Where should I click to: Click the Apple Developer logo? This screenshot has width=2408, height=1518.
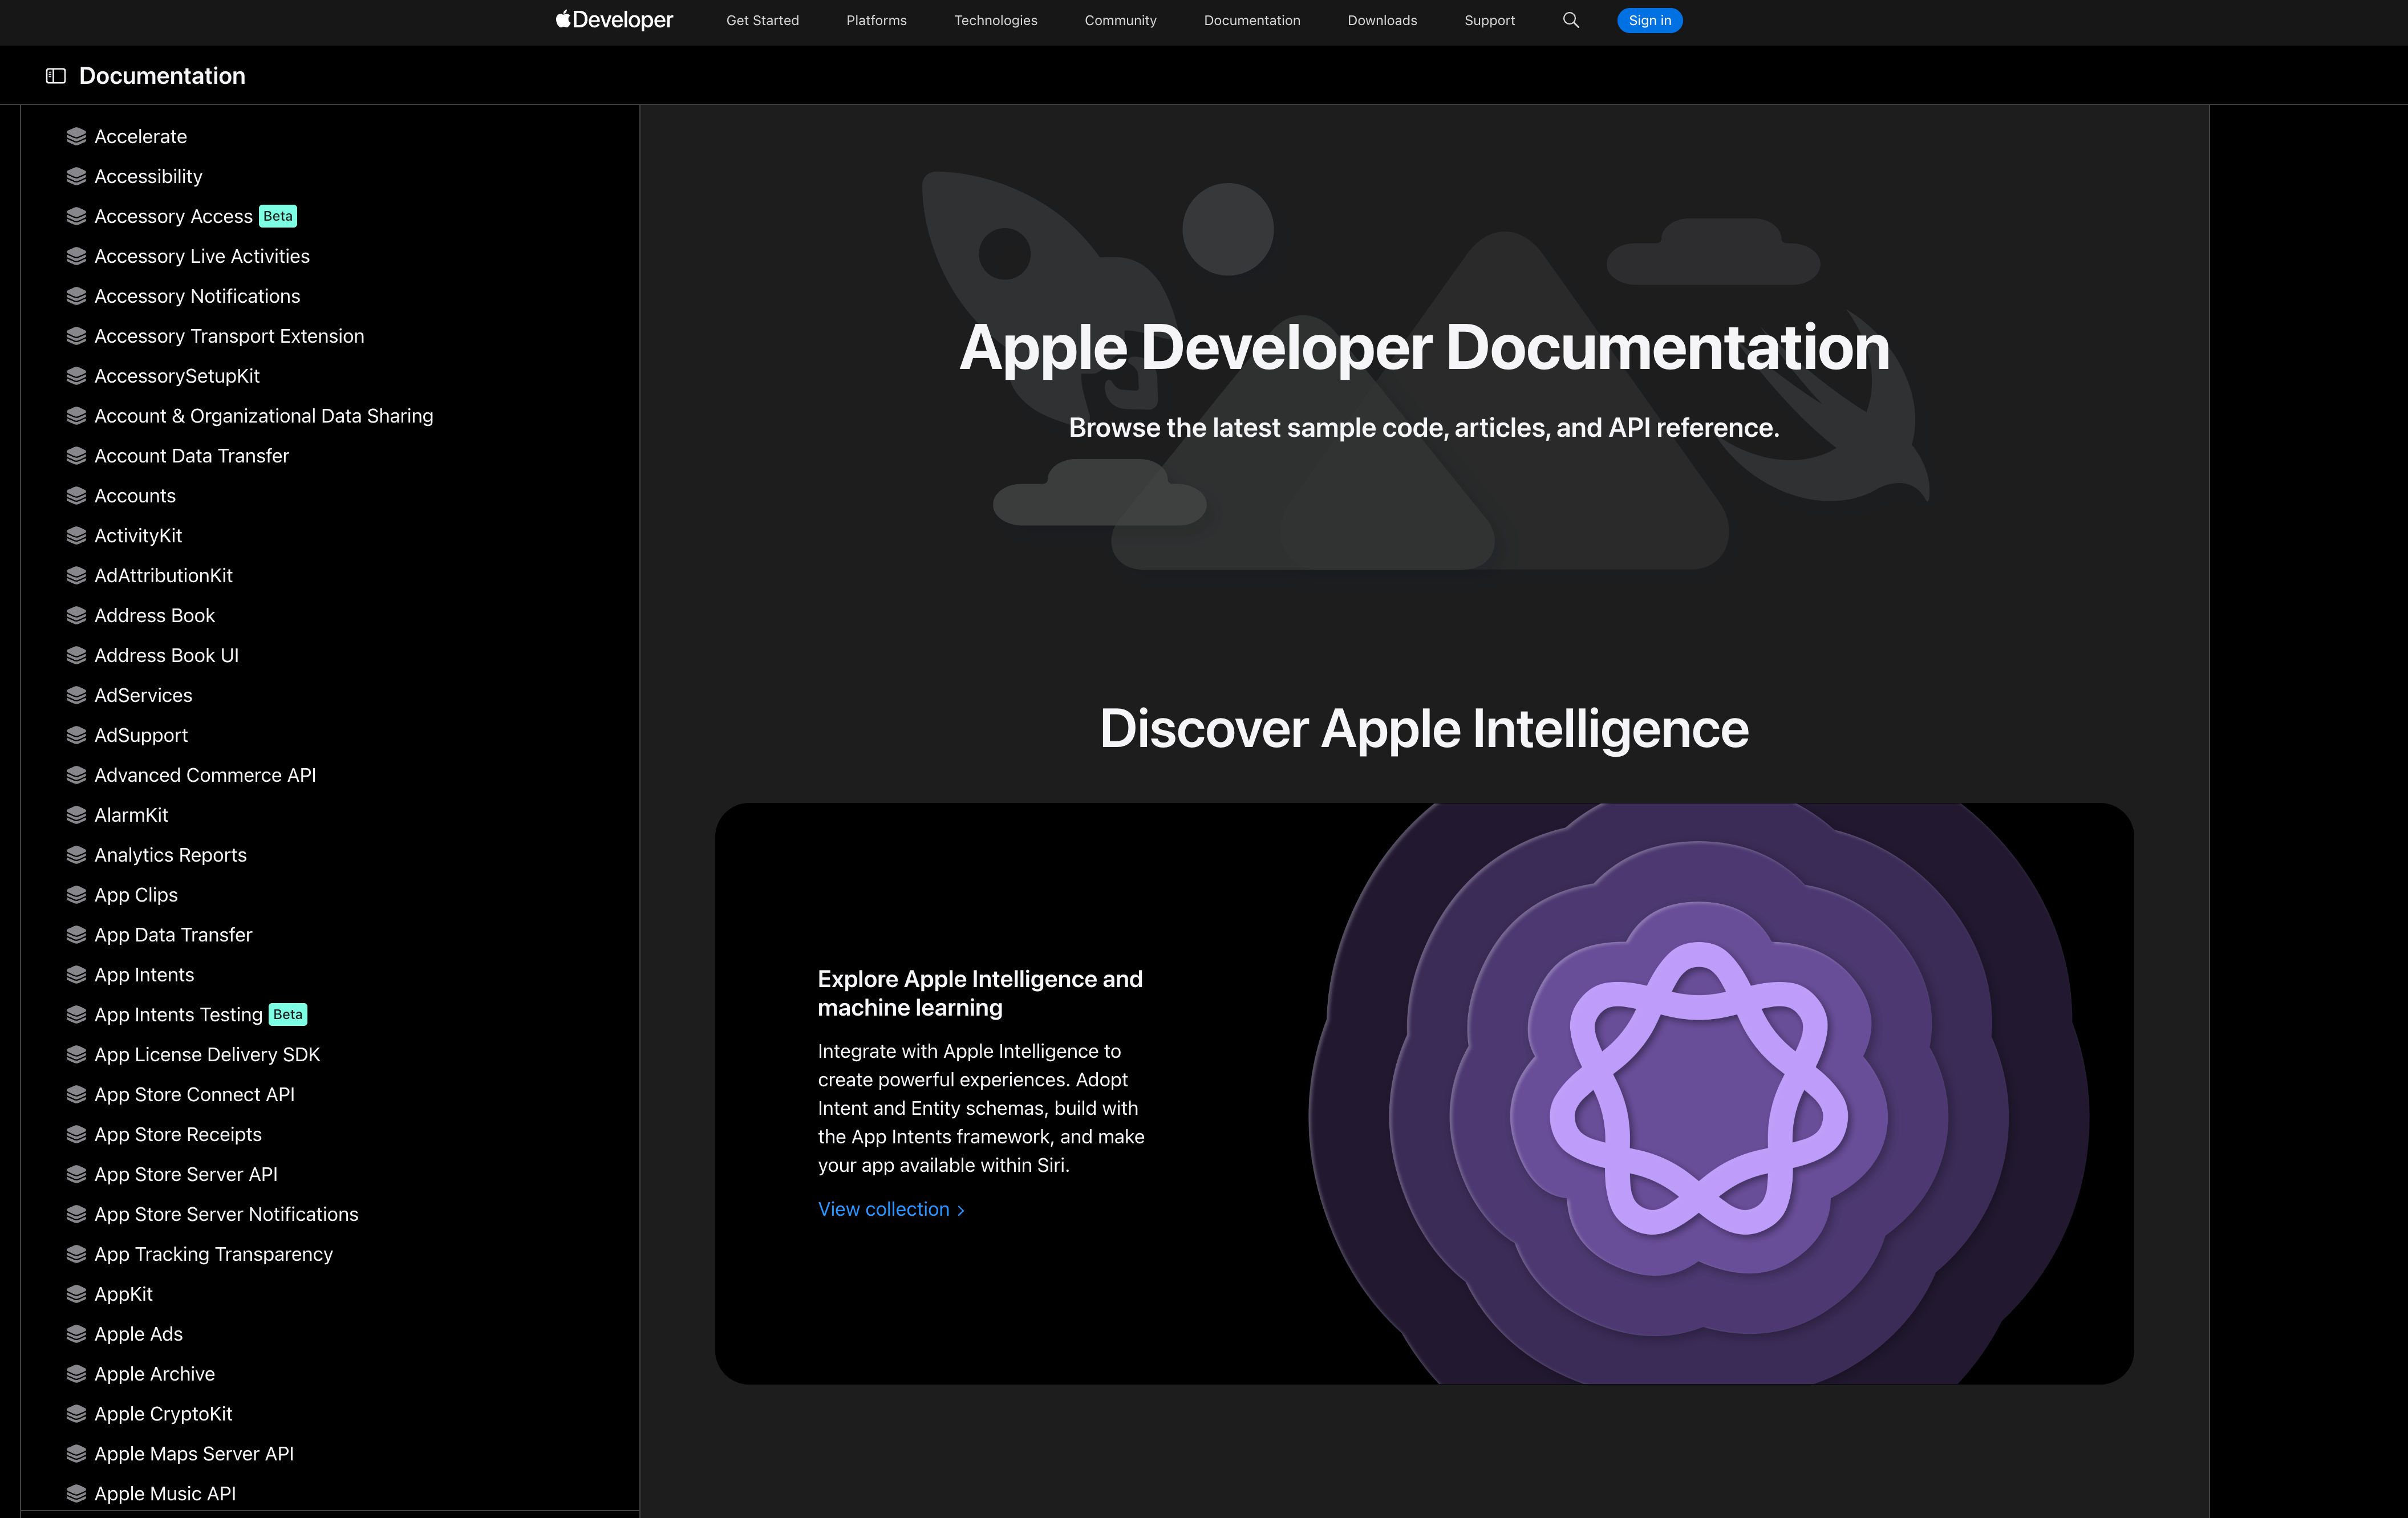614,20
